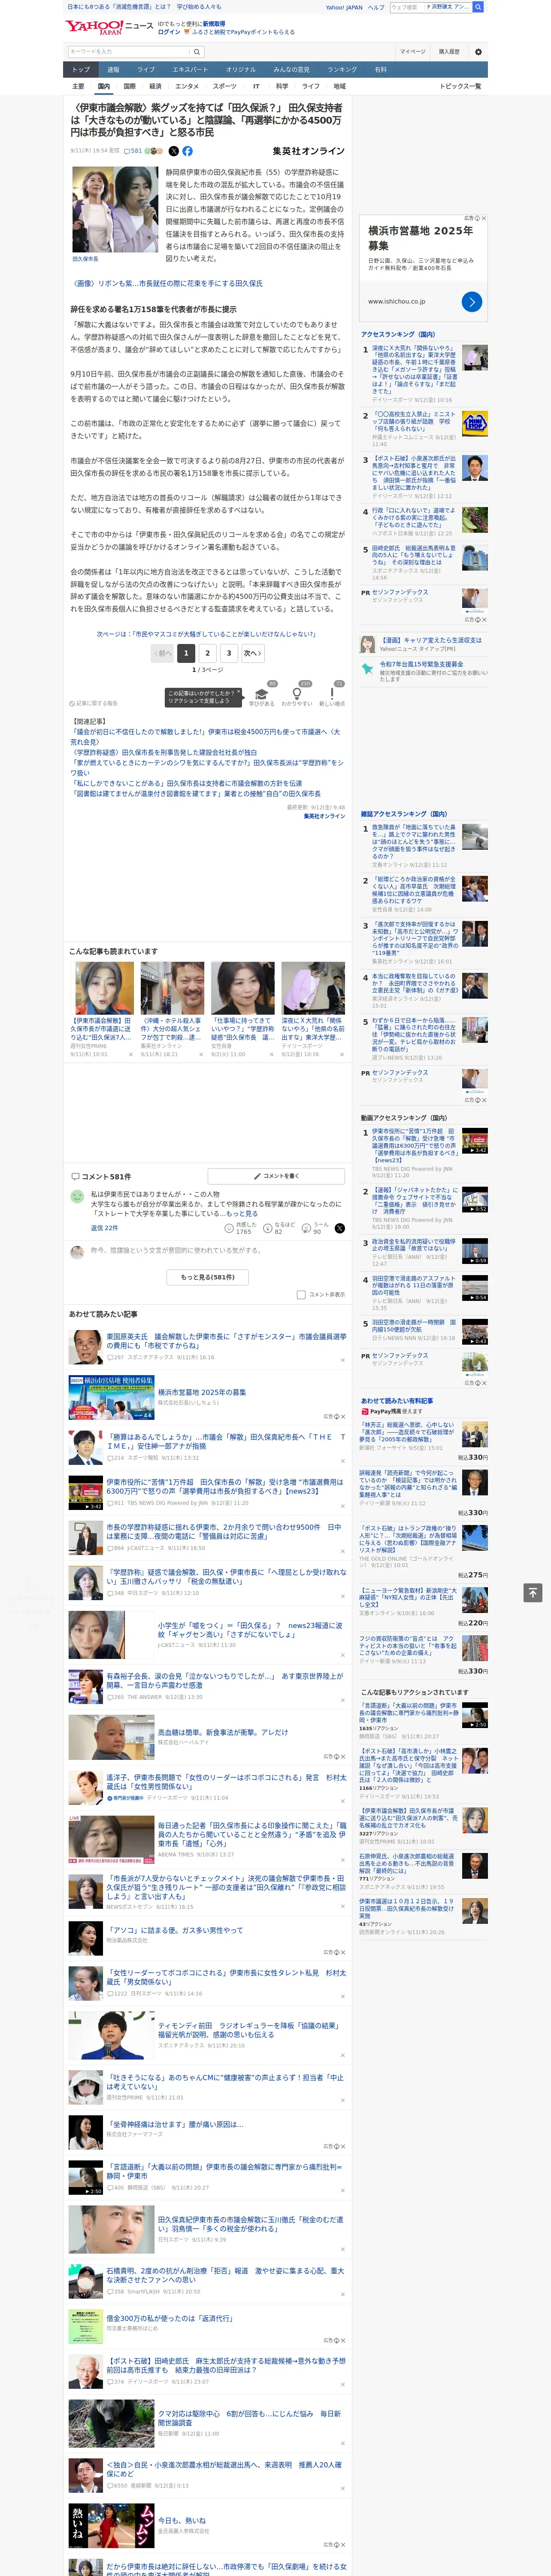Click マイページ button

[x=413, y=52]
